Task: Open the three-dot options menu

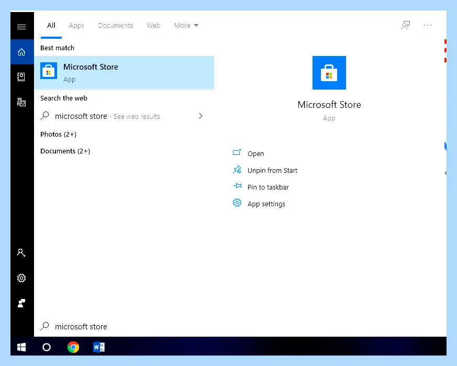Action: (428, 25)
